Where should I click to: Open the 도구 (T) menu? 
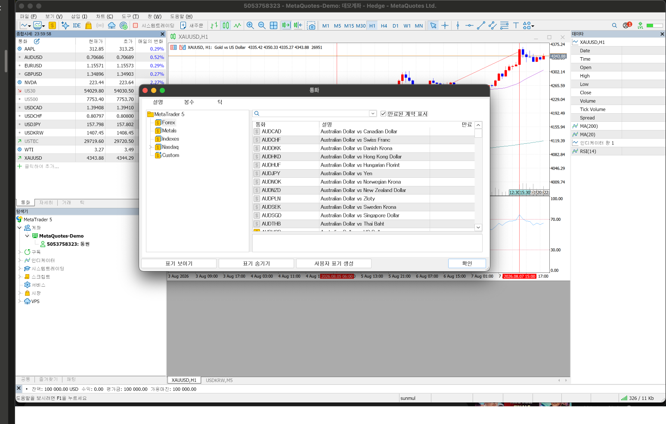pos(130,16)
